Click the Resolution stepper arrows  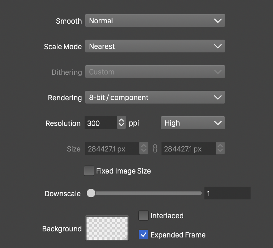tap(121, 123)
